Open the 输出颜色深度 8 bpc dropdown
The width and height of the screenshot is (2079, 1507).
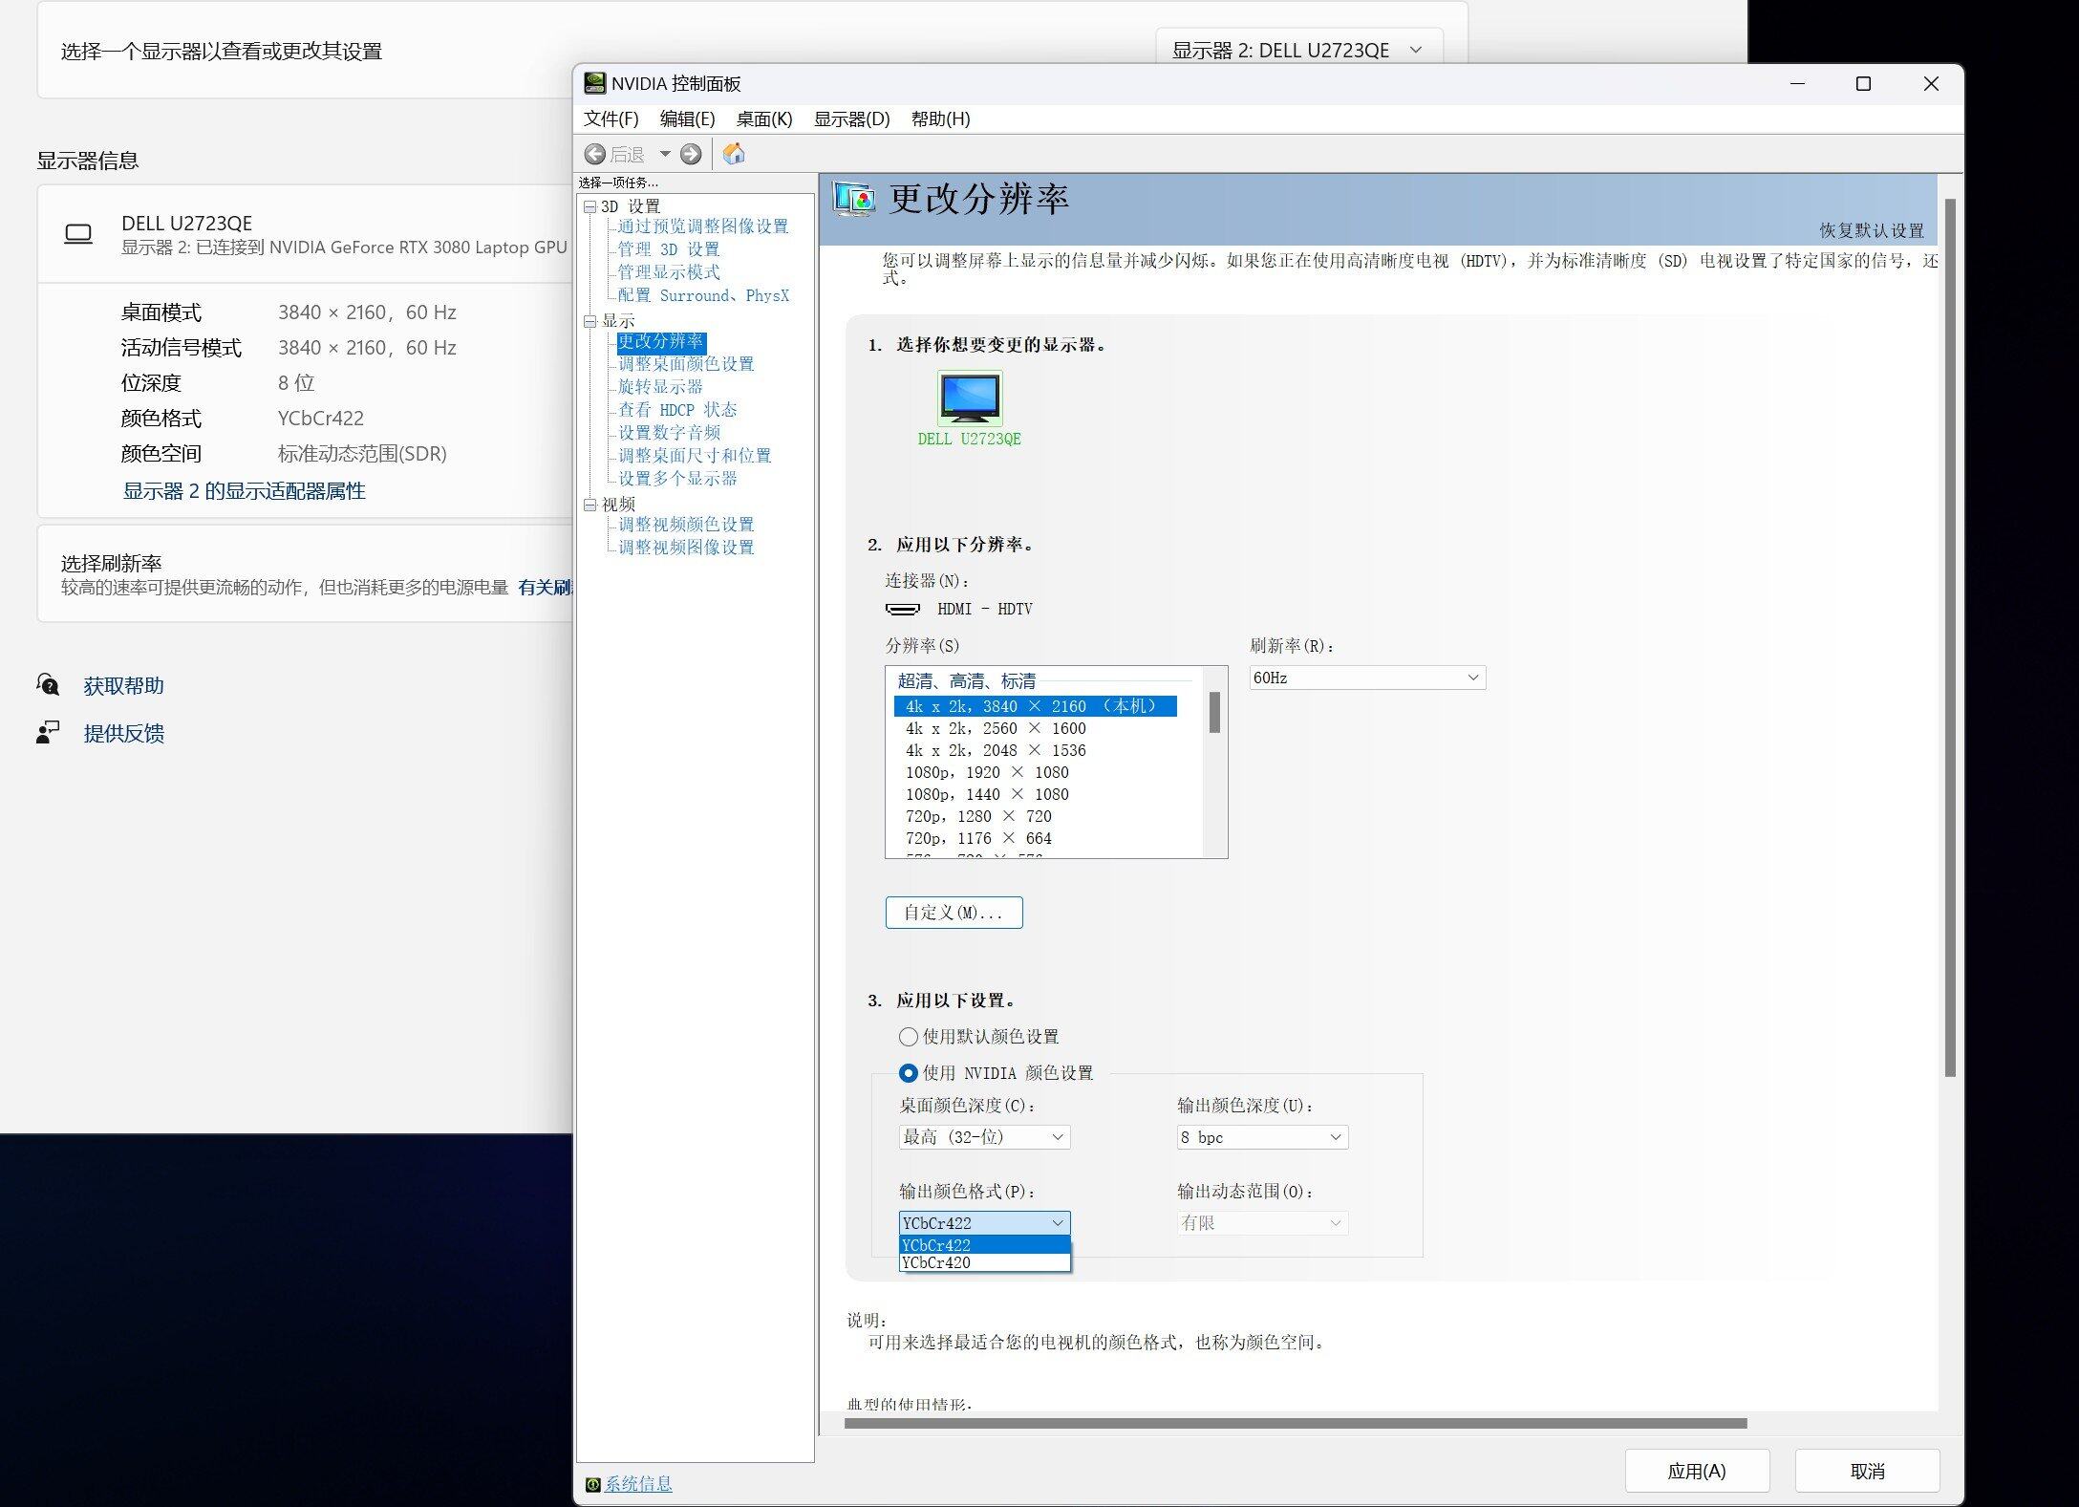click(1262, 1137)
